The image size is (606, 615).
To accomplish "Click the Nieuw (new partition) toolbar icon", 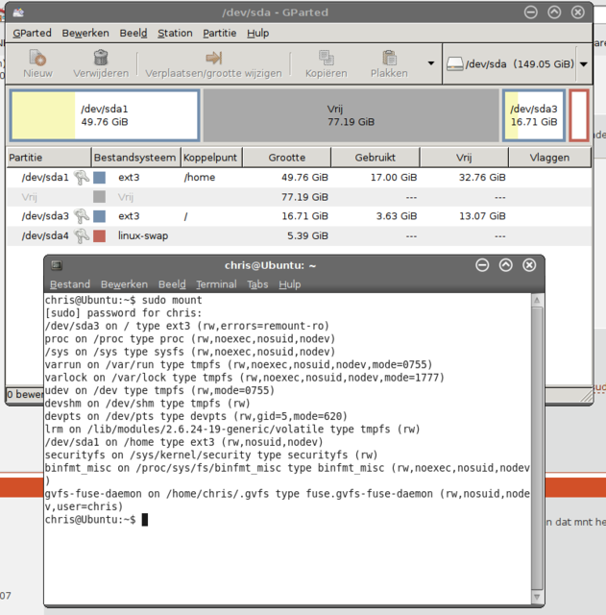I will (x=37, y=58).
